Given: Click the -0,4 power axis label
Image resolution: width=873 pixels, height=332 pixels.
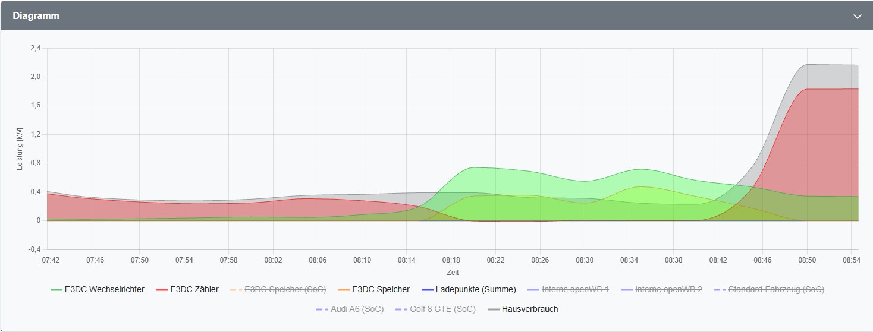Looking at the screenshot, I should coord(34,249).
